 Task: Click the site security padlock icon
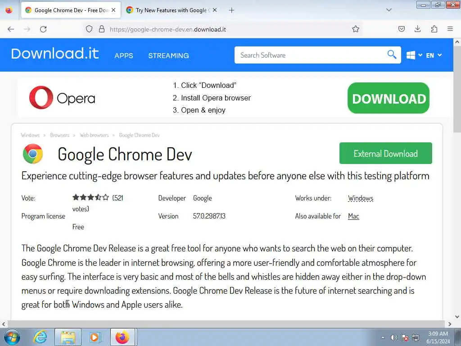(102, 29)
